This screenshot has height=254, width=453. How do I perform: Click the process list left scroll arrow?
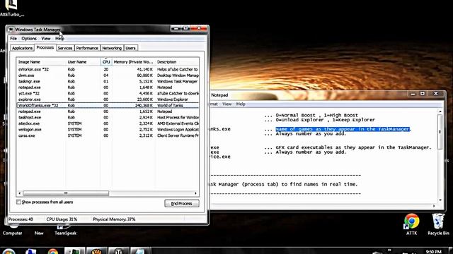19,193
